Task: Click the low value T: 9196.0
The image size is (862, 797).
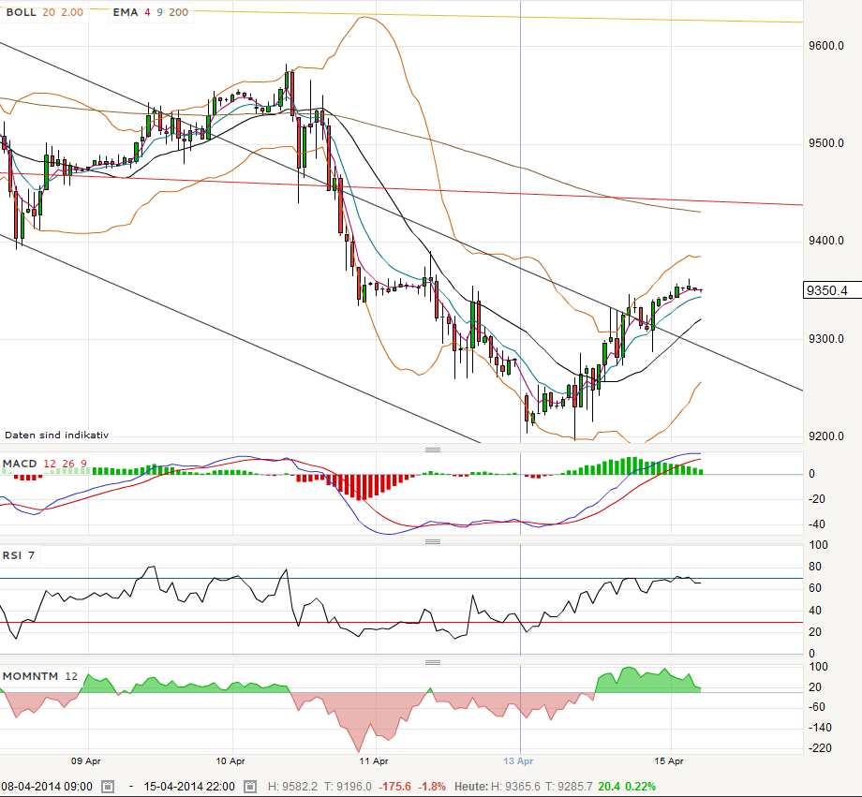Action: 348,787
